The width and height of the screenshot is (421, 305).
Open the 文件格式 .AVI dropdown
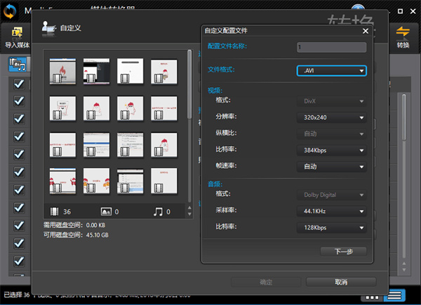[x=331, y=71]
